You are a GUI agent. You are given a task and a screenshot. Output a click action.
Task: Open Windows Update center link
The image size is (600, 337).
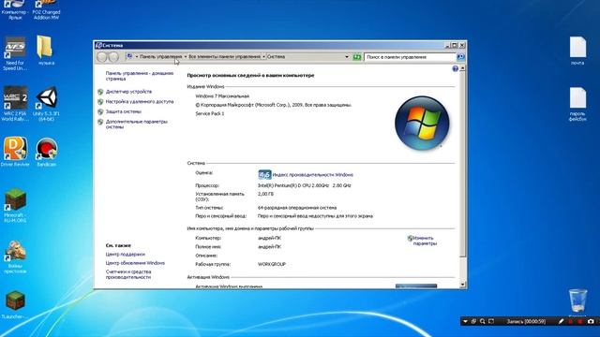(135, 263)
